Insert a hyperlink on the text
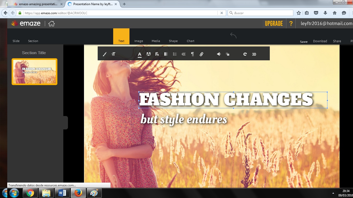353x198 pixels. point(201,54)
